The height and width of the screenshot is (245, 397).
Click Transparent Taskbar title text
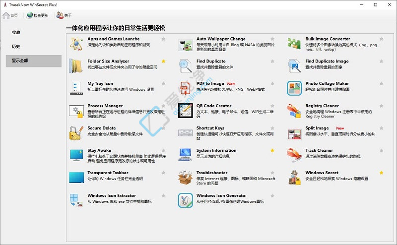point(108,173)
